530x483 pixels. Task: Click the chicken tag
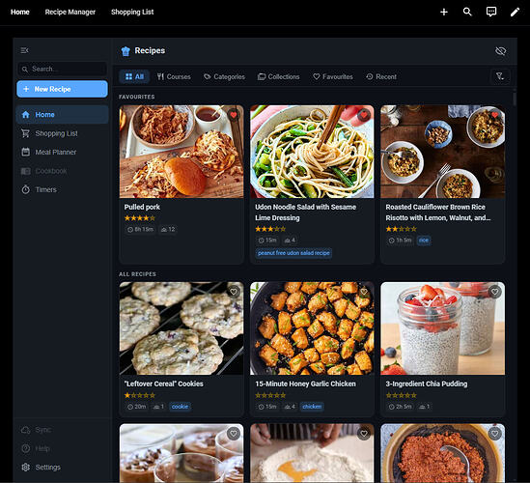(x=312, y=407)
